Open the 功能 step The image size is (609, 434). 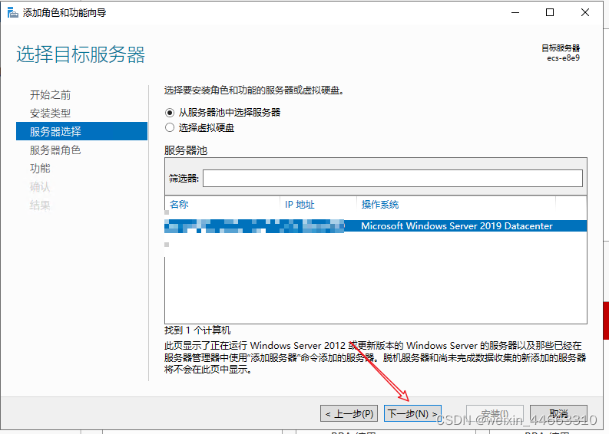click(x=40, y=169)
